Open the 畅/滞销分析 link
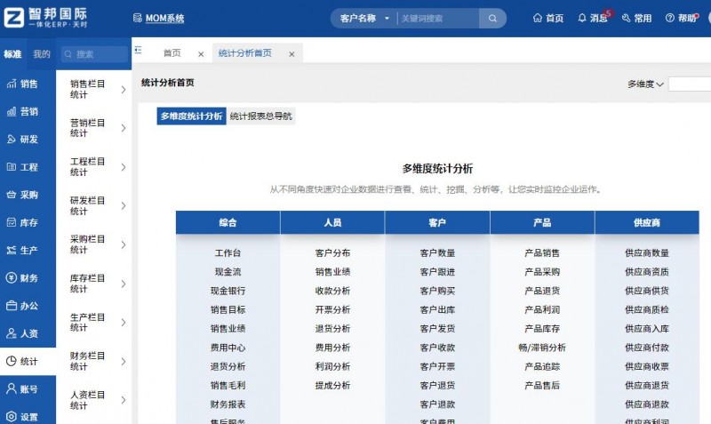 (542, 348)
